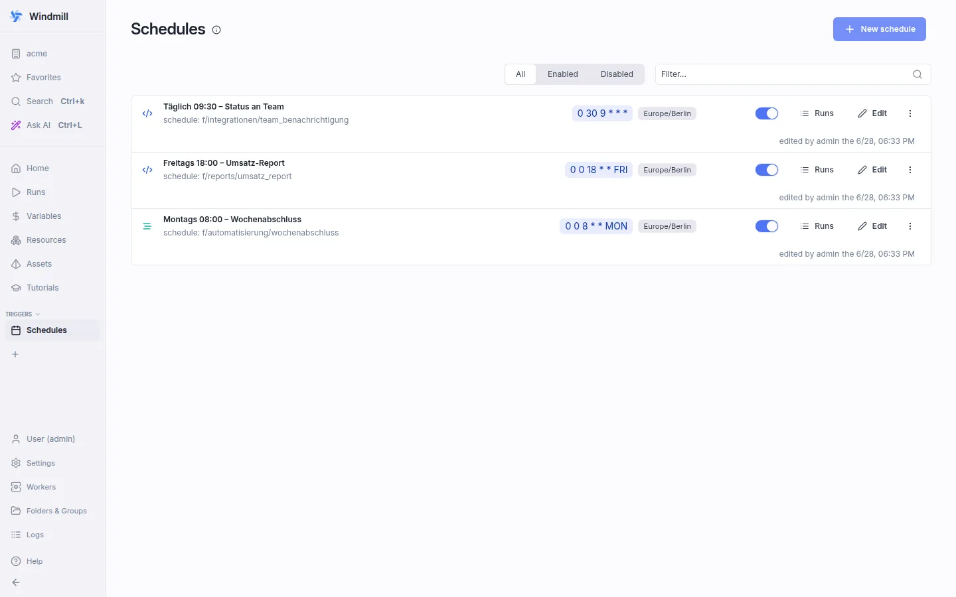Viewport: 956px width, 597px height.
Task: Edit the Täglich 09:30 schedule
Action: click(872, 113)
